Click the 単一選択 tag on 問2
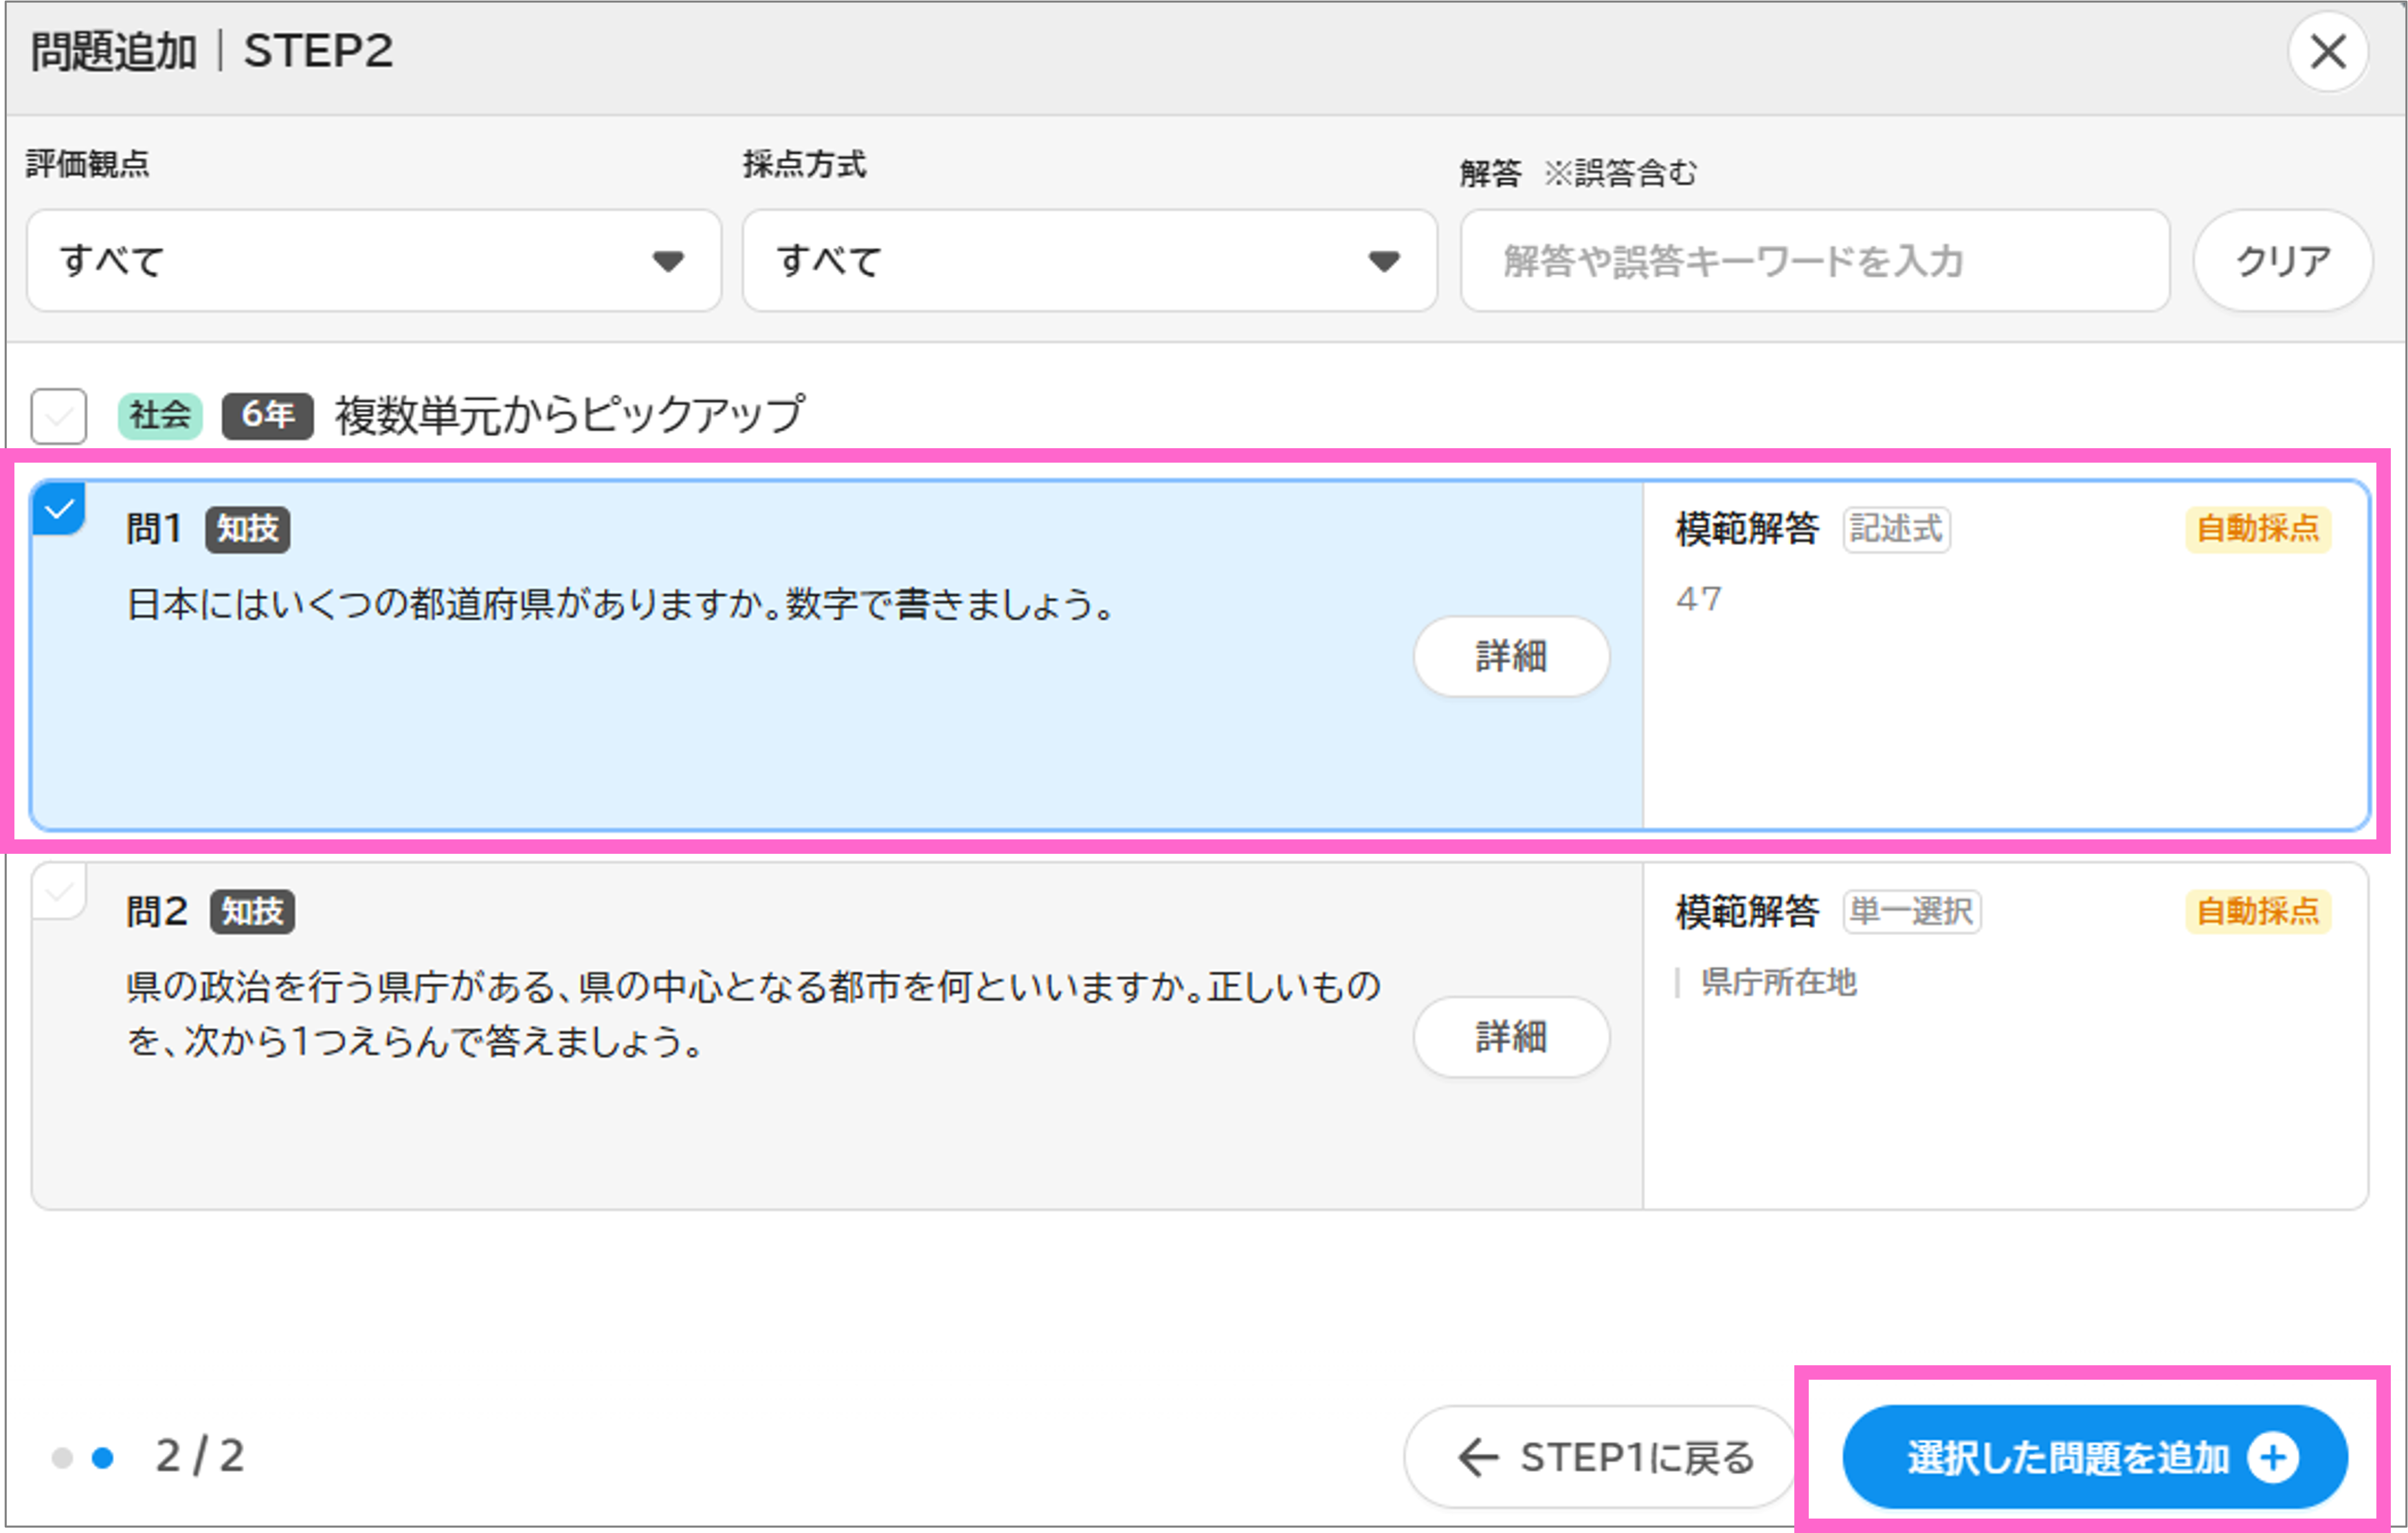The height and width of the screenshot is (1533, 2408). click(1911, 912)
